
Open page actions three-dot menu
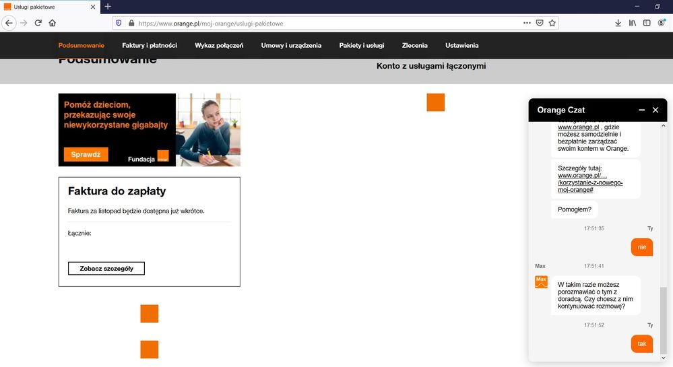527,23
